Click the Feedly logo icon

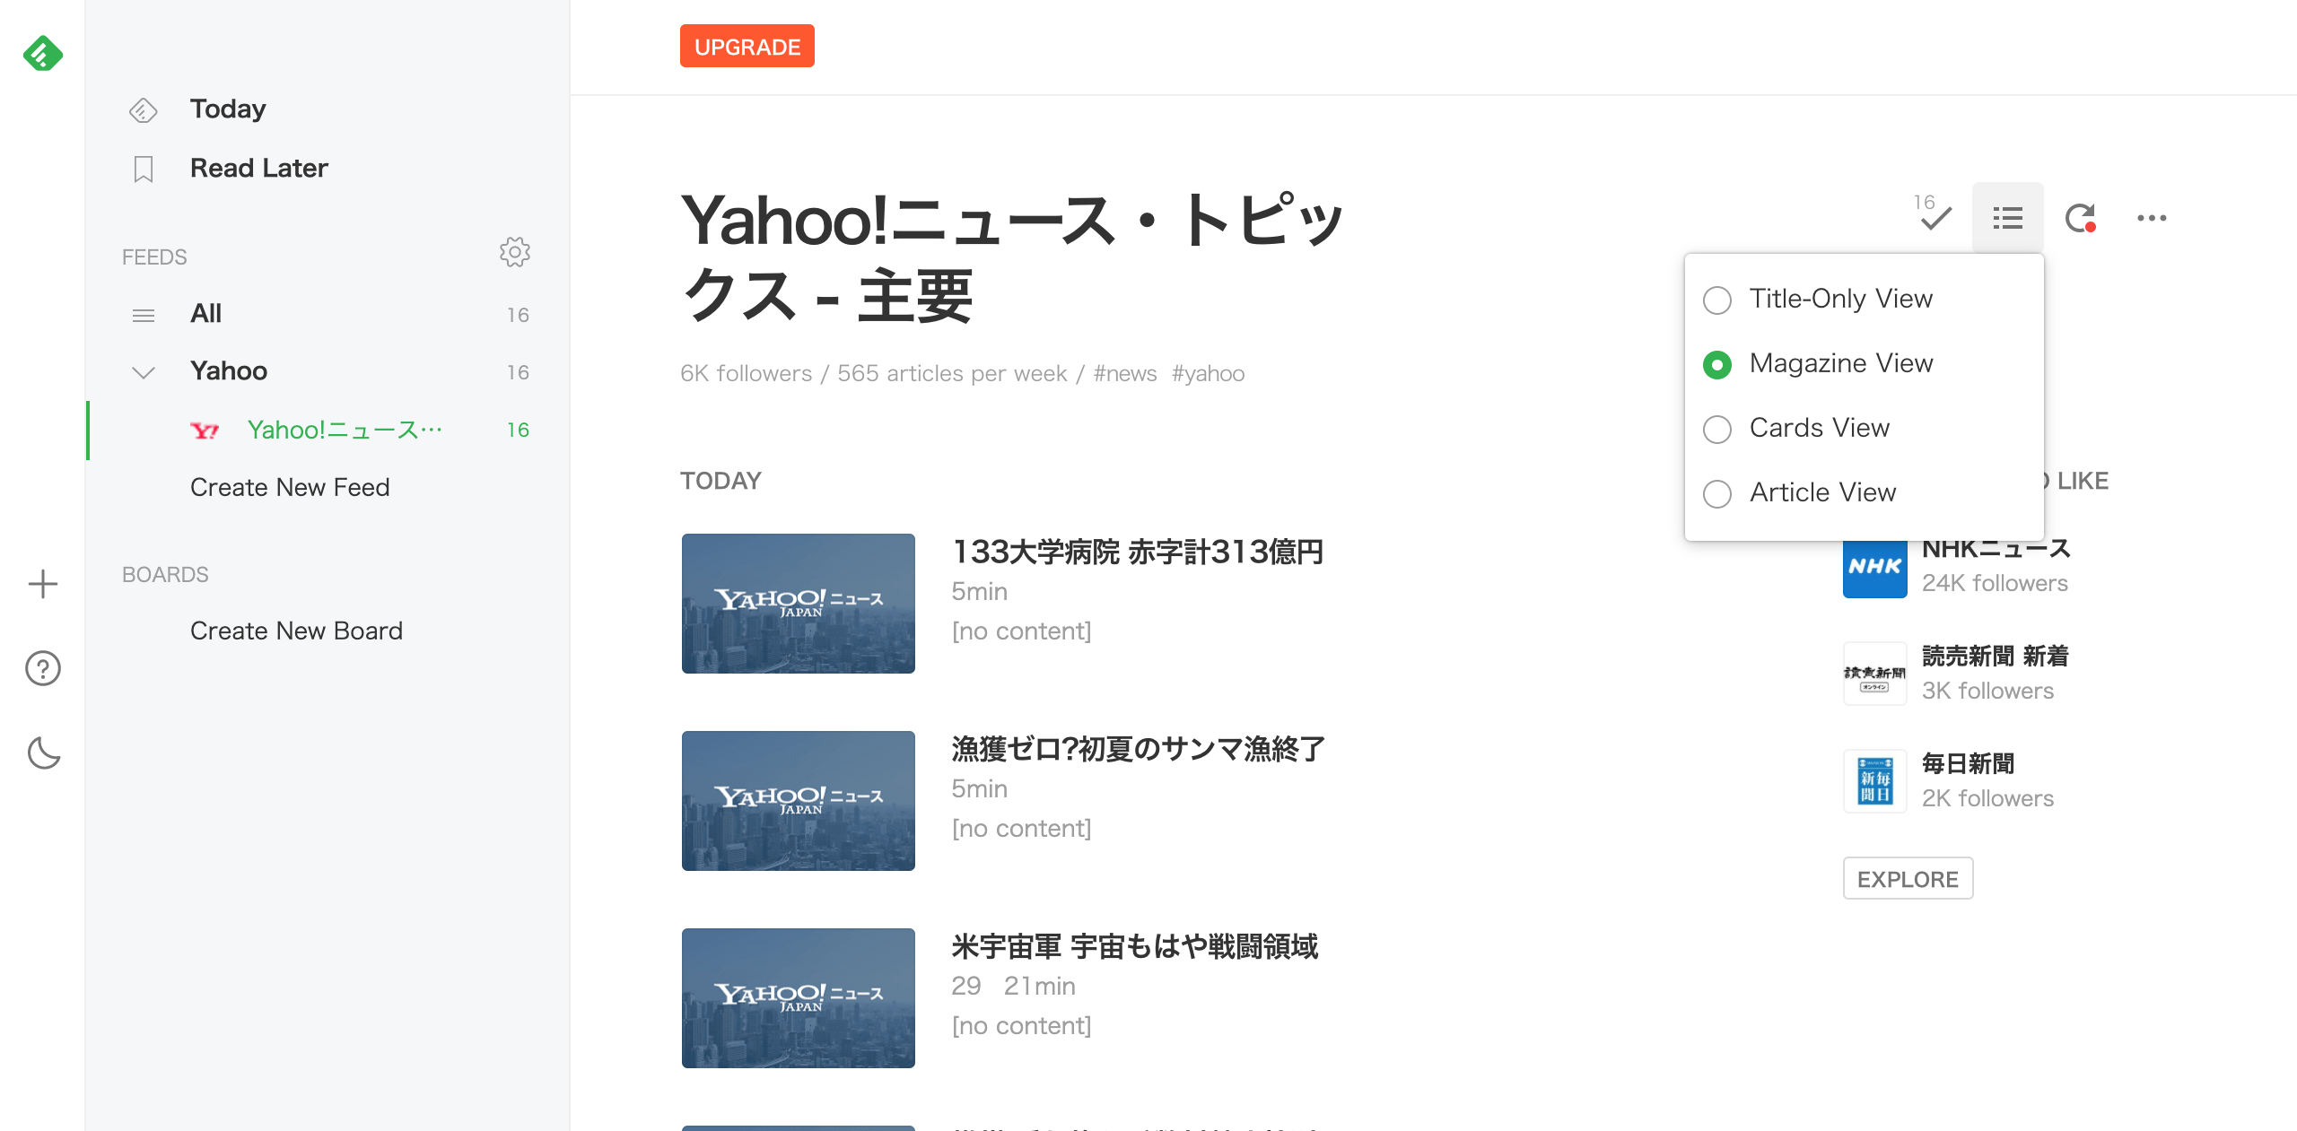tap(42, 54)
